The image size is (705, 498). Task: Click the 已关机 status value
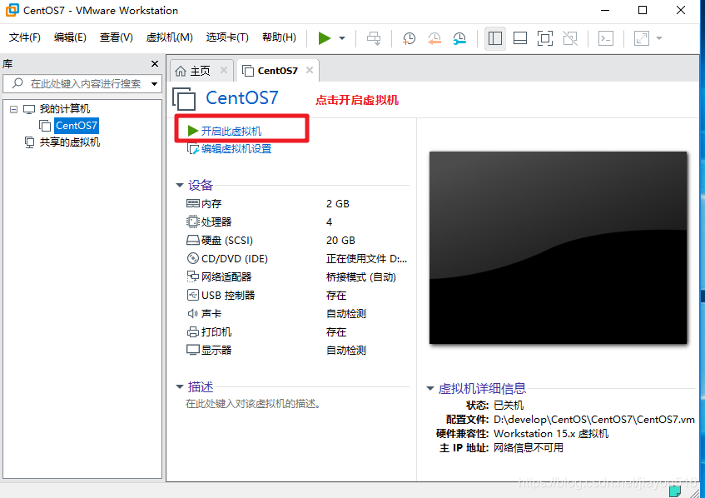pyautogui.click(x=509, y=406)
